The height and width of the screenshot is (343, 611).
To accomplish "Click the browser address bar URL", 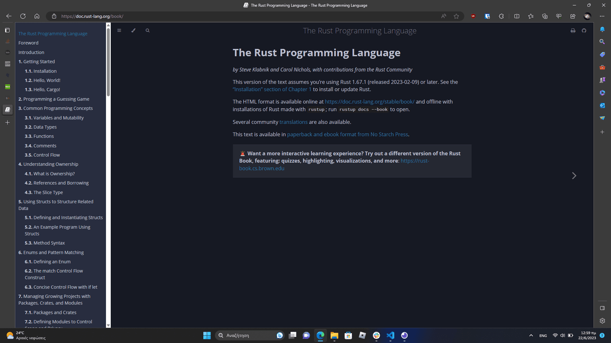I will [92, 16].
